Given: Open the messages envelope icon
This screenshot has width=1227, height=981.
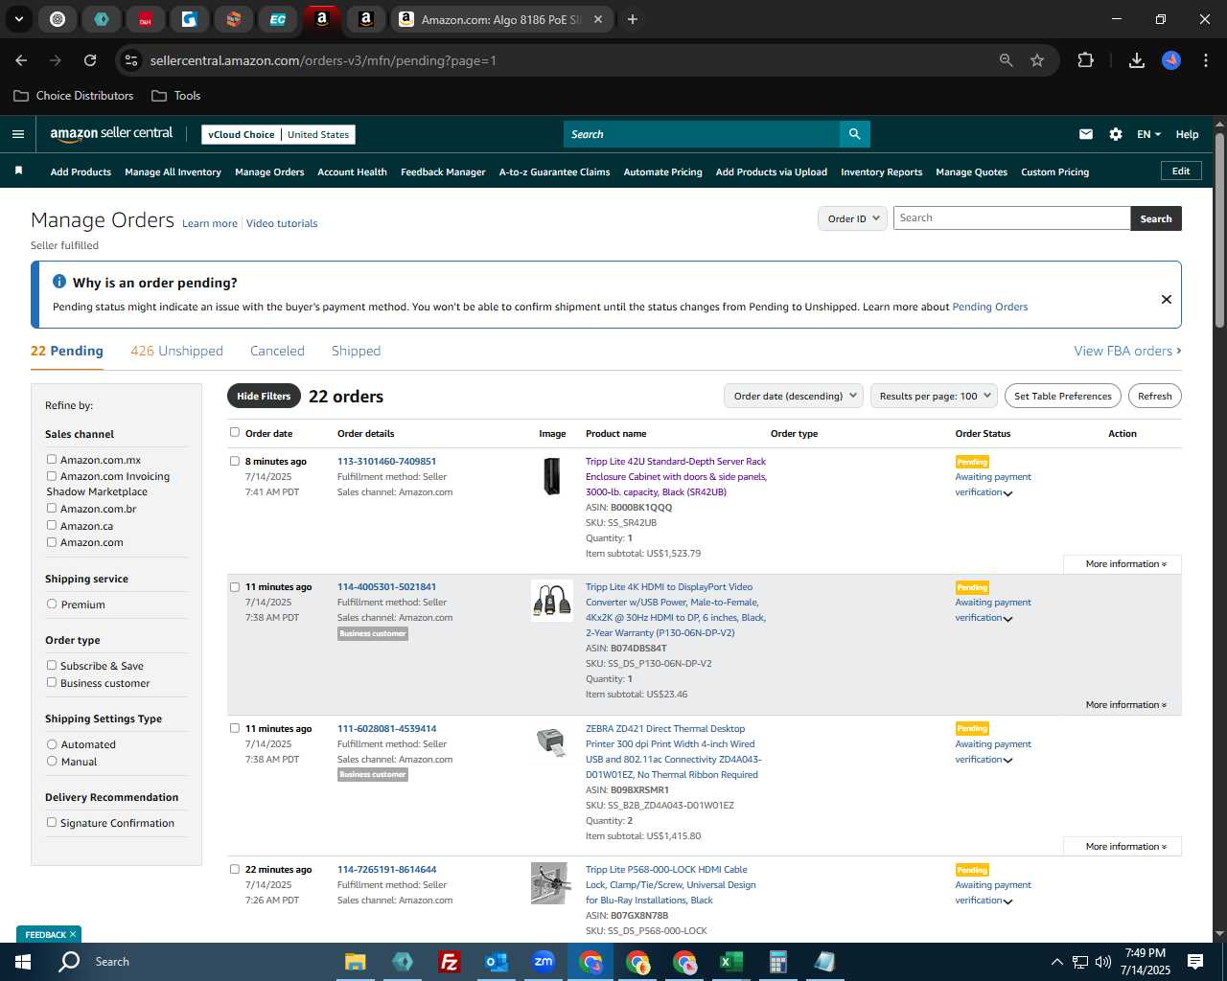Looking at the screenshot, I should [x=1086, y=134].
